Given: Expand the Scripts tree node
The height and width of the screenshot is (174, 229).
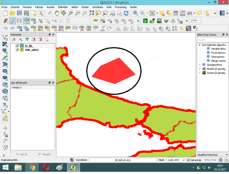Looking at the screenshot, I should click(200, 73).
